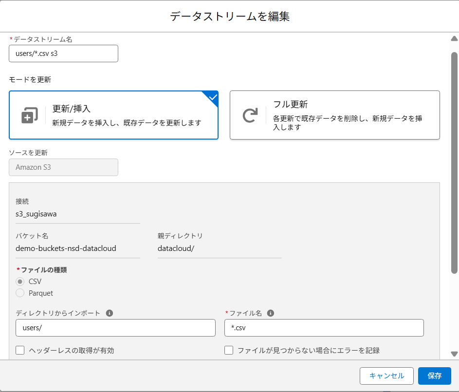
Task: Click the scrollbar up arrow
Action: (x=454, y=38)
